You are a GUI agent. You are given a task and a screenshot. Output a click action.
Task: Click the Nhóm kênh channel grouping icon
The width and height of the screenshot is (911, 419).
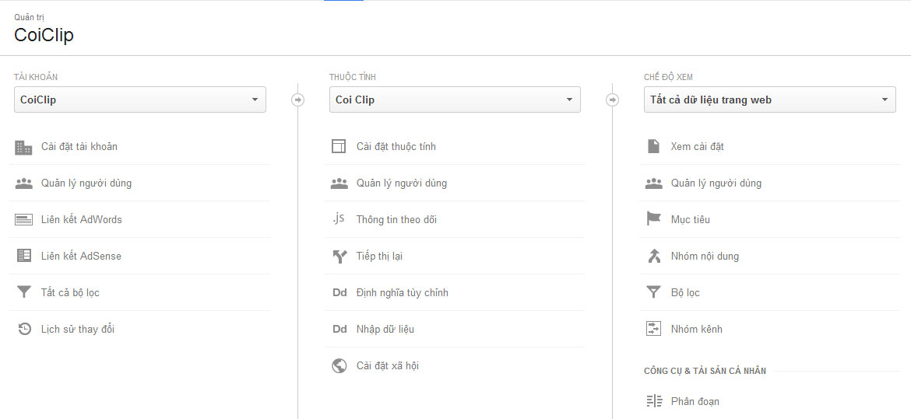click(x=653, y=329)
